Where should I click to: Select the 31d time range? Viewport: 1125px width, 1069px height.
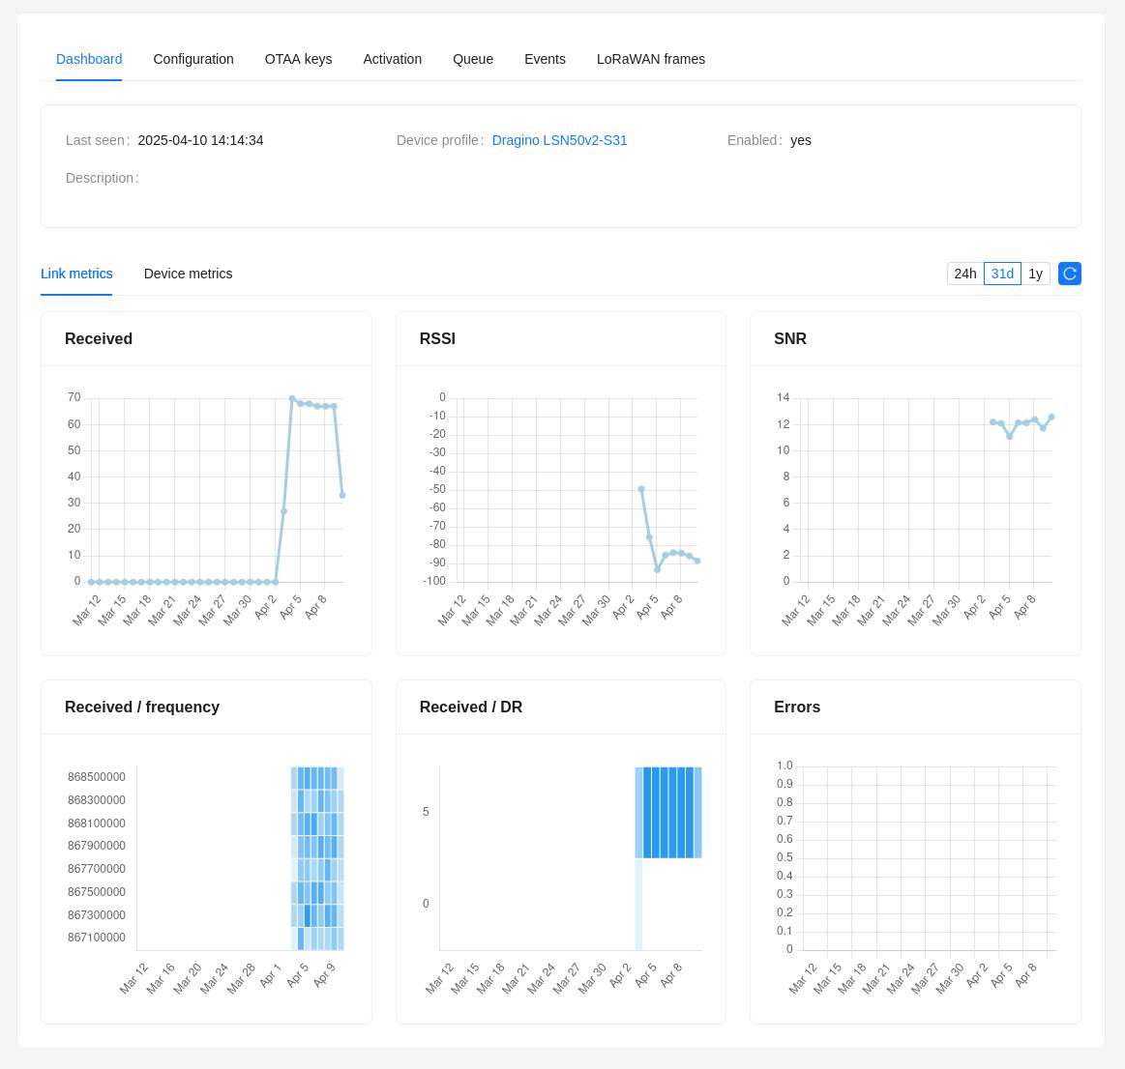point(1001,274)
